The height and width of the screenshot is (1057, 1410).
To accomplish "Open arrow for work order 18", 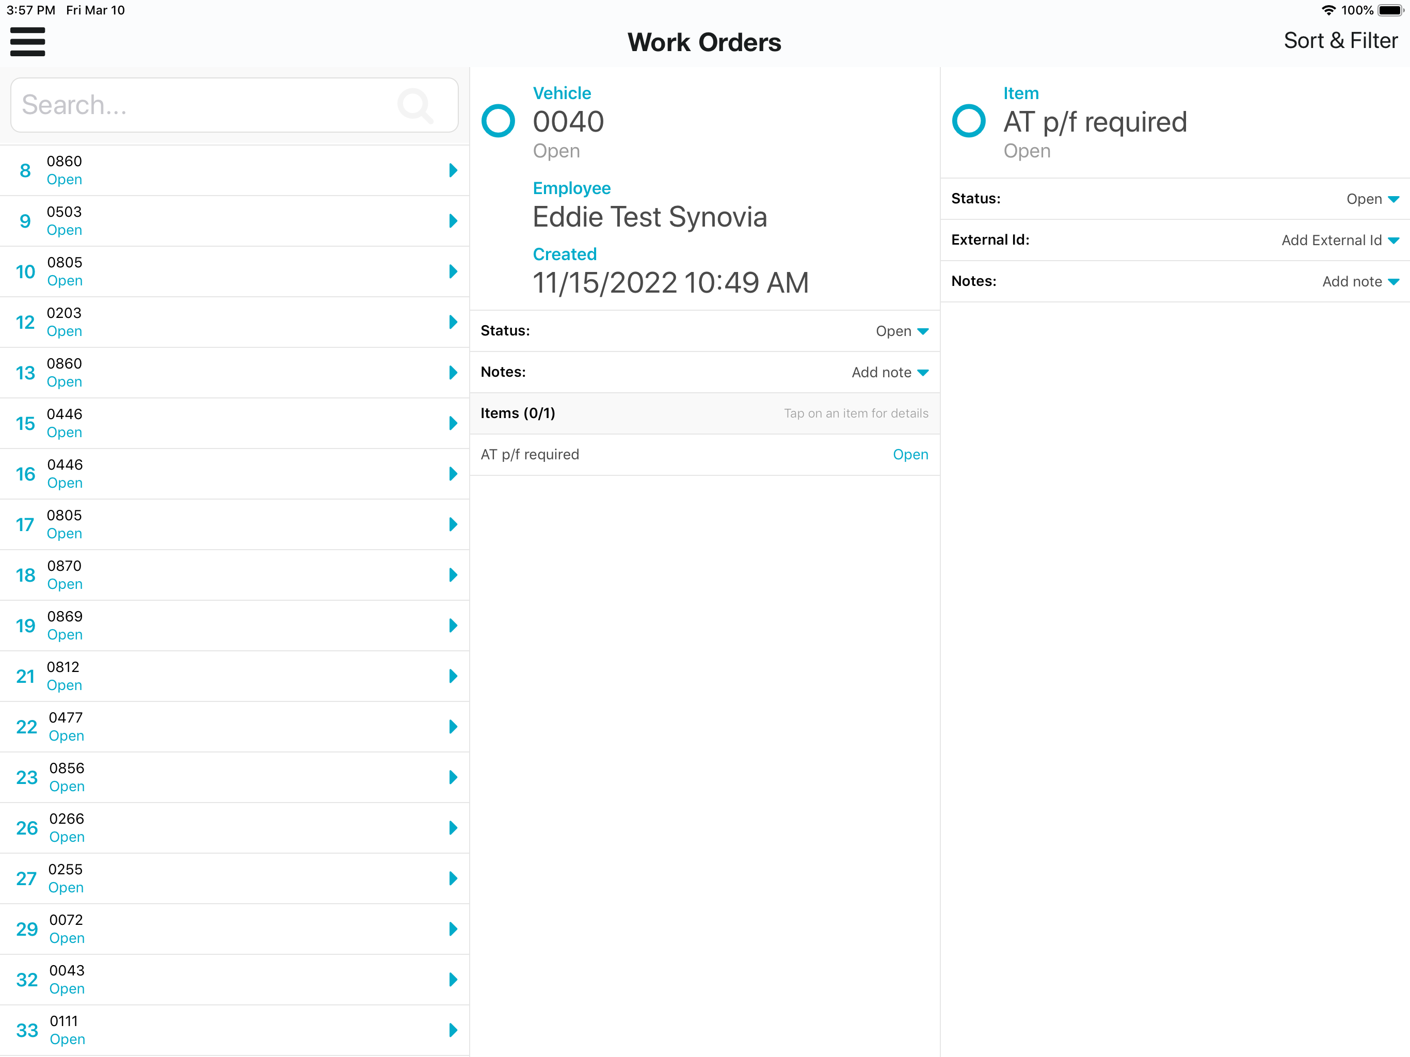I will [453, 575].
